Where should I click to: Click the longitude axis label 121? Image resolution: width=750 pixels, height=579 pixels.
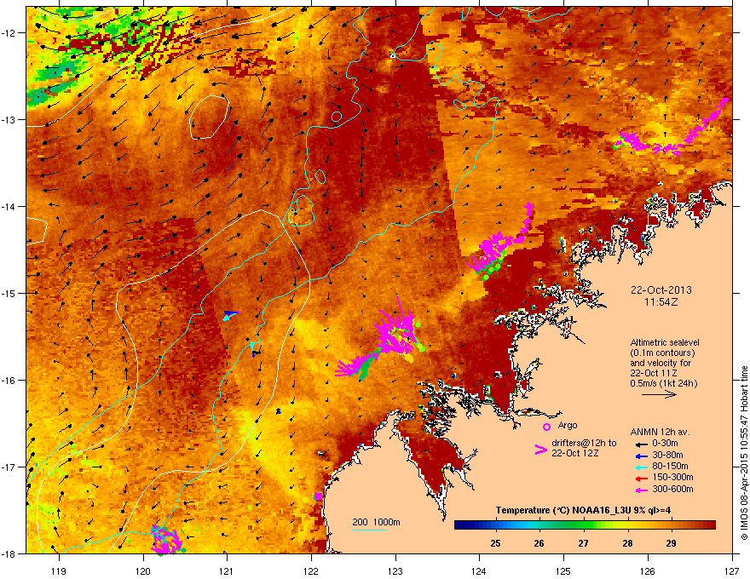click(227, 570)
